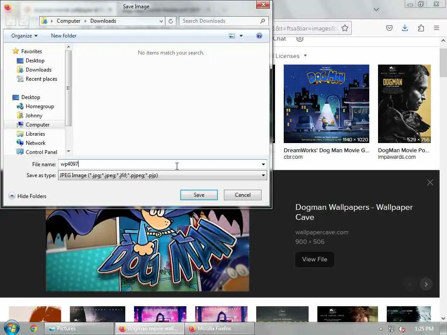
Task: Click the refresh icon beside address bar
Action: (171, 21)
